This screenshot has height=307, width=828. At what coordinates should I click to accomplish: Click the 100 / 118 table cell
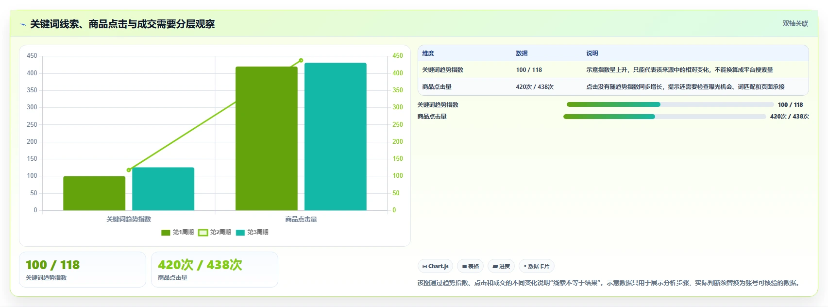(x=529, y=70)
